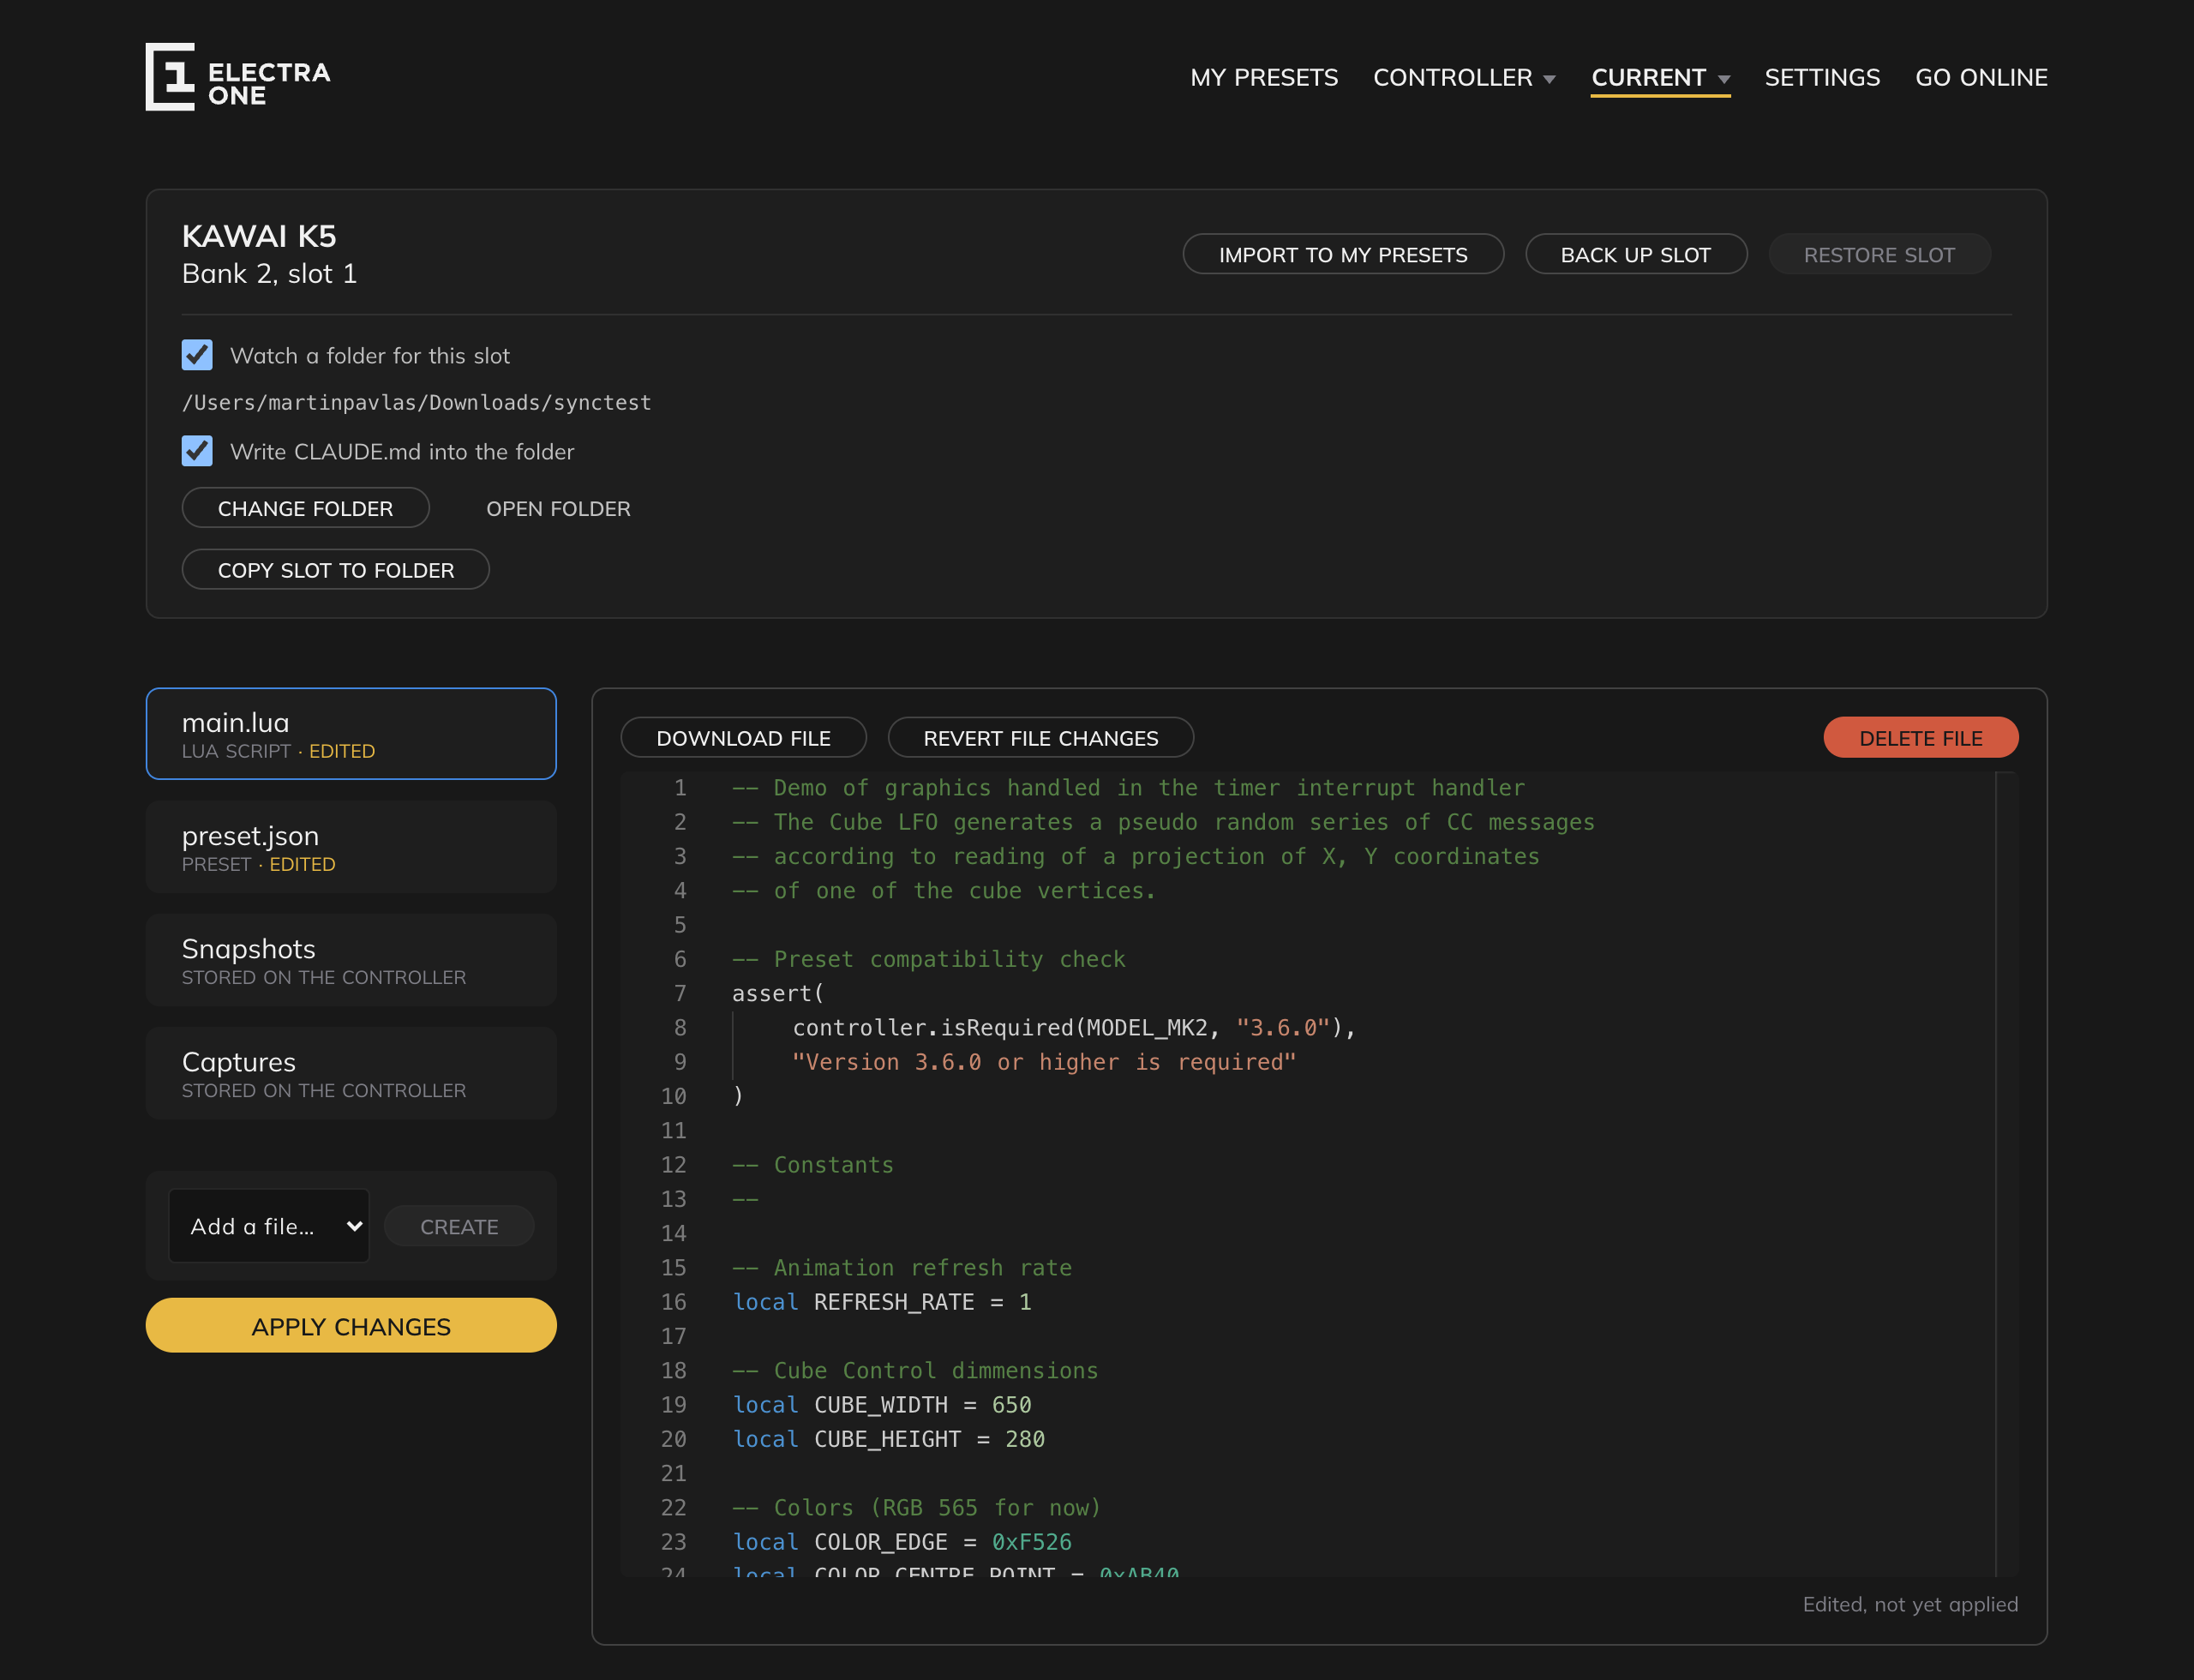This screenshot has width=2194, height=1680.
Task: Toggle Watch a folder for this slot
Action: coord(197,355)
